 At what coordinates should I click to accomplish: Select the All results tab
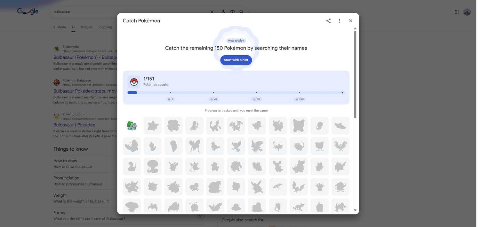click(74, 27)
